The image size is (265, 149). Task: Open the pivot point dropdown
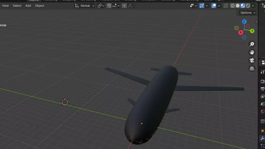101,6
